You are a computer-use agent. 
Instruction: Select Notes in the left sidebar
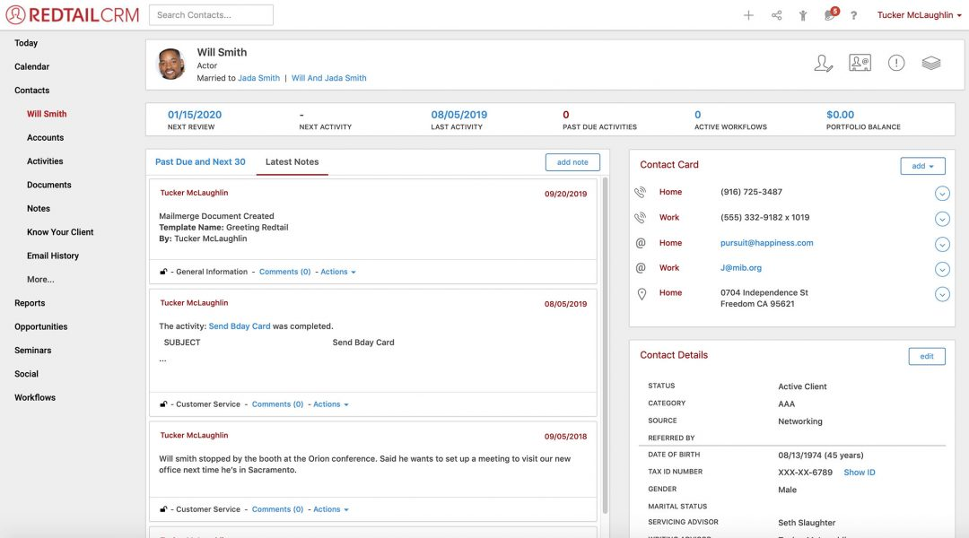pos(38,208)
